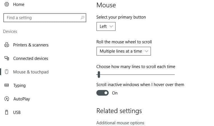Click the Printers & scanners printer icon

click(x=7, y=45)
